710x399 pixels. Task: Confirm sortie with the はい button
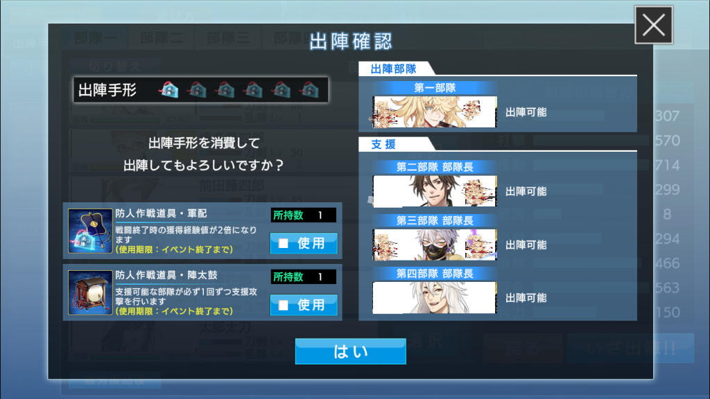coord(350,351)
